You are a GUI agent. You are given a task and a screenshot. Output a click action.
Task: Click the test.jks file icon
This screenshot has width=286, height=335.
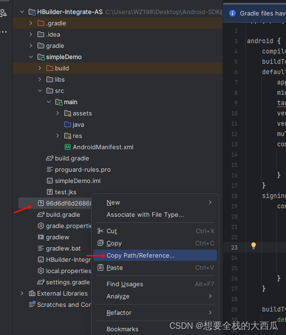[x=50, y=192]
